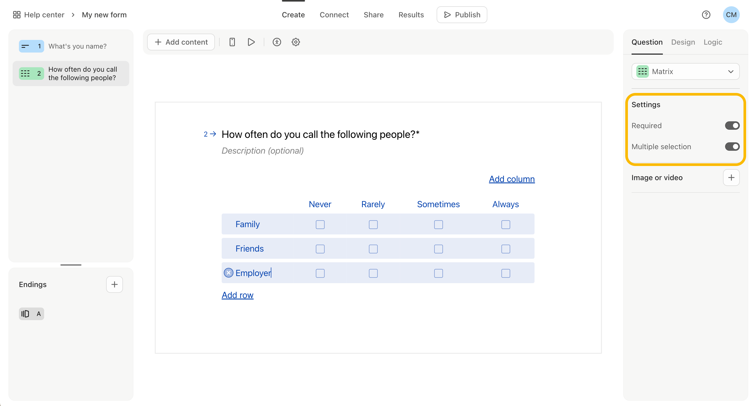Switch to the Results tab

tap(411, 15)
